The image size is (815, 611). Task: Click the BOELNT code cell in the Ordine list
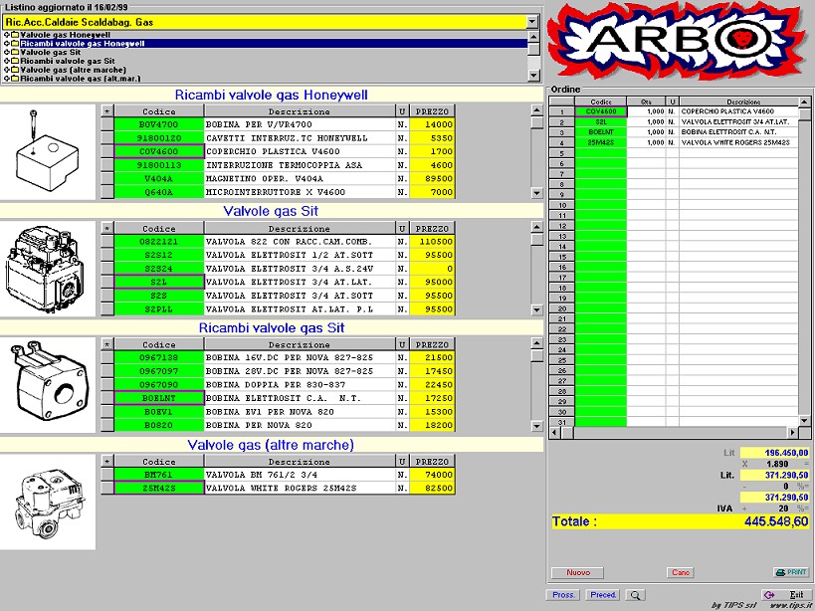[x=601, y=132]
